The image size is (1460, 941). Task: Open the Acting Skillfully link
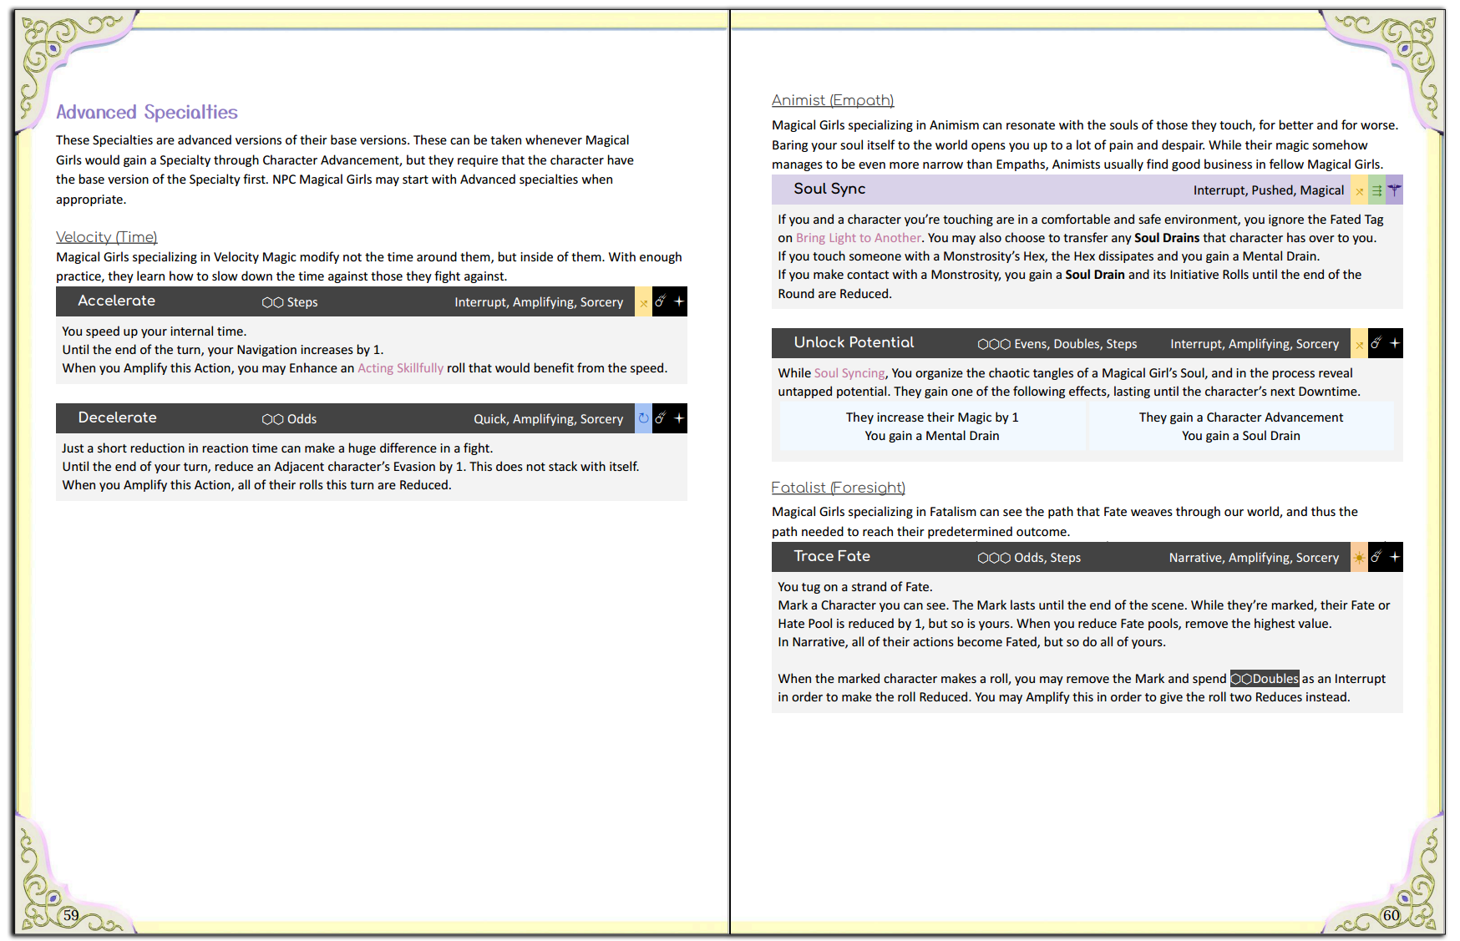tap(401, 368)
